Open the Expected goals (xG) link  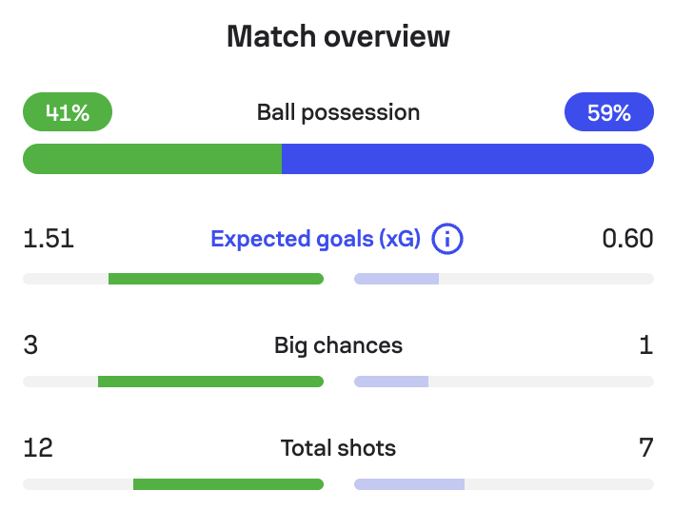pyautogui.click(x=315, y=239)
